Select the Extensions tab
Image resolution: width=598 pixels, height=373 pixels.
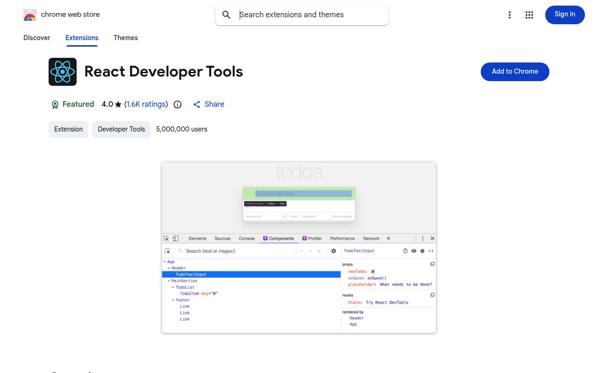click(x=82, y=38)
